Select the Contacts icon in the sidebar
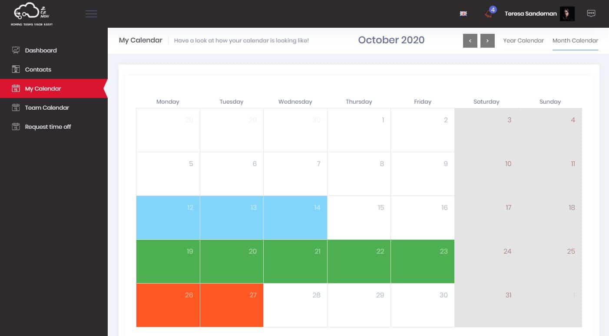 tap(15, 69)
